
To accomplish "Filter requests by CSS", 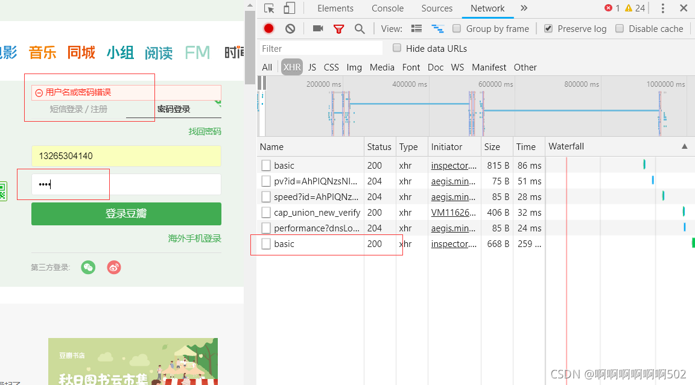I will (x=331, y=67).
